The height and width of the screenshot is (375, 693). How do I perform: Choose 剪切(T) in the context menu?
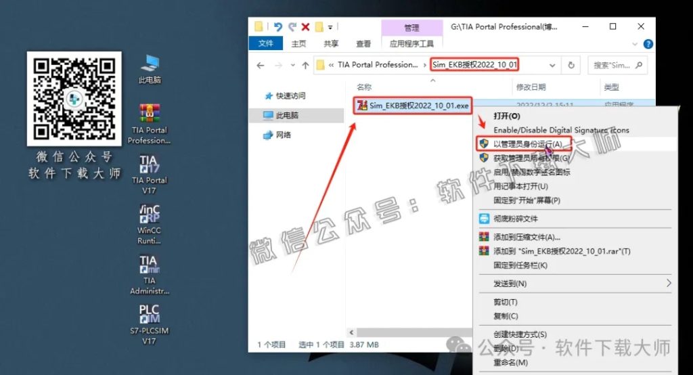[505, 302]
